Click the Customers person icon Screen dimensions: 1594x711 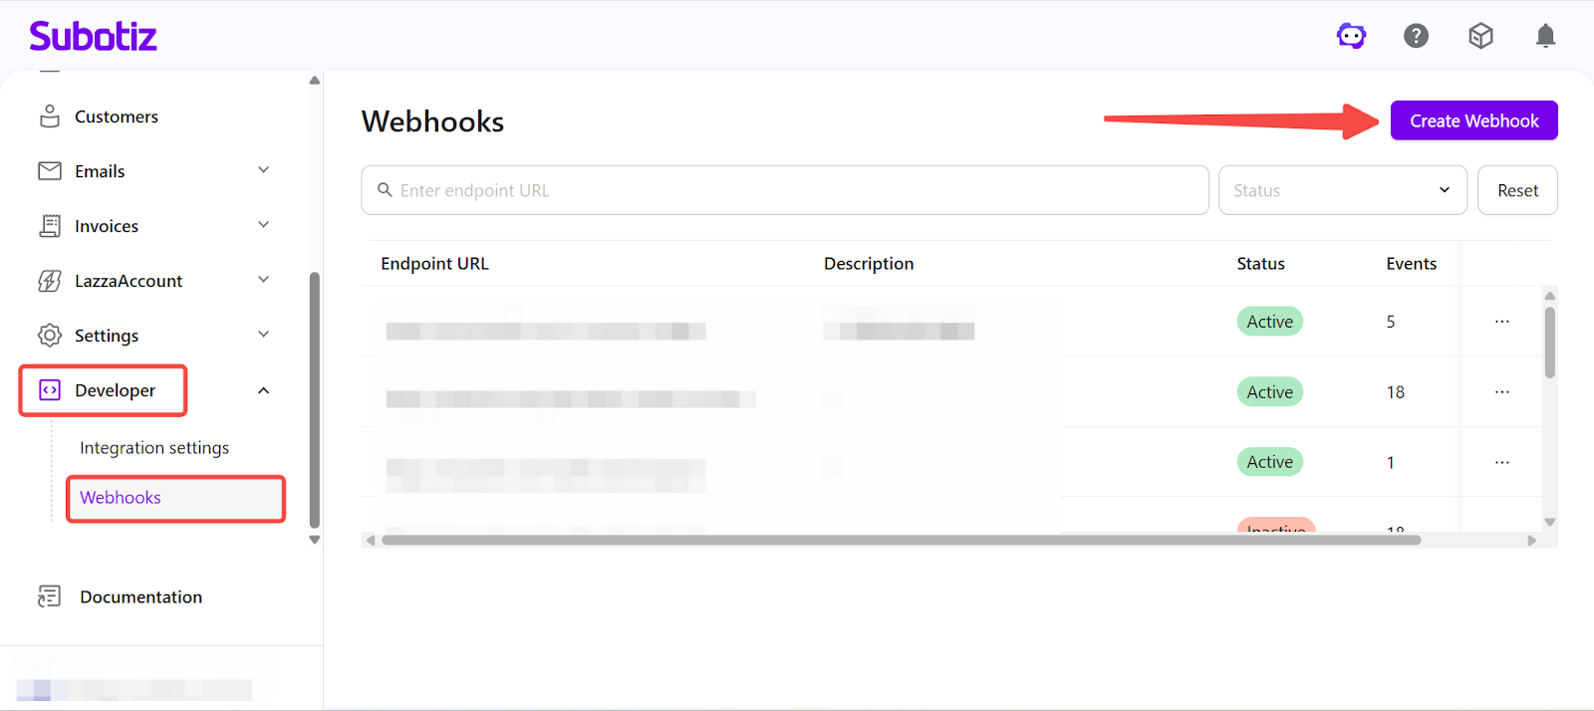coord(50,117)
